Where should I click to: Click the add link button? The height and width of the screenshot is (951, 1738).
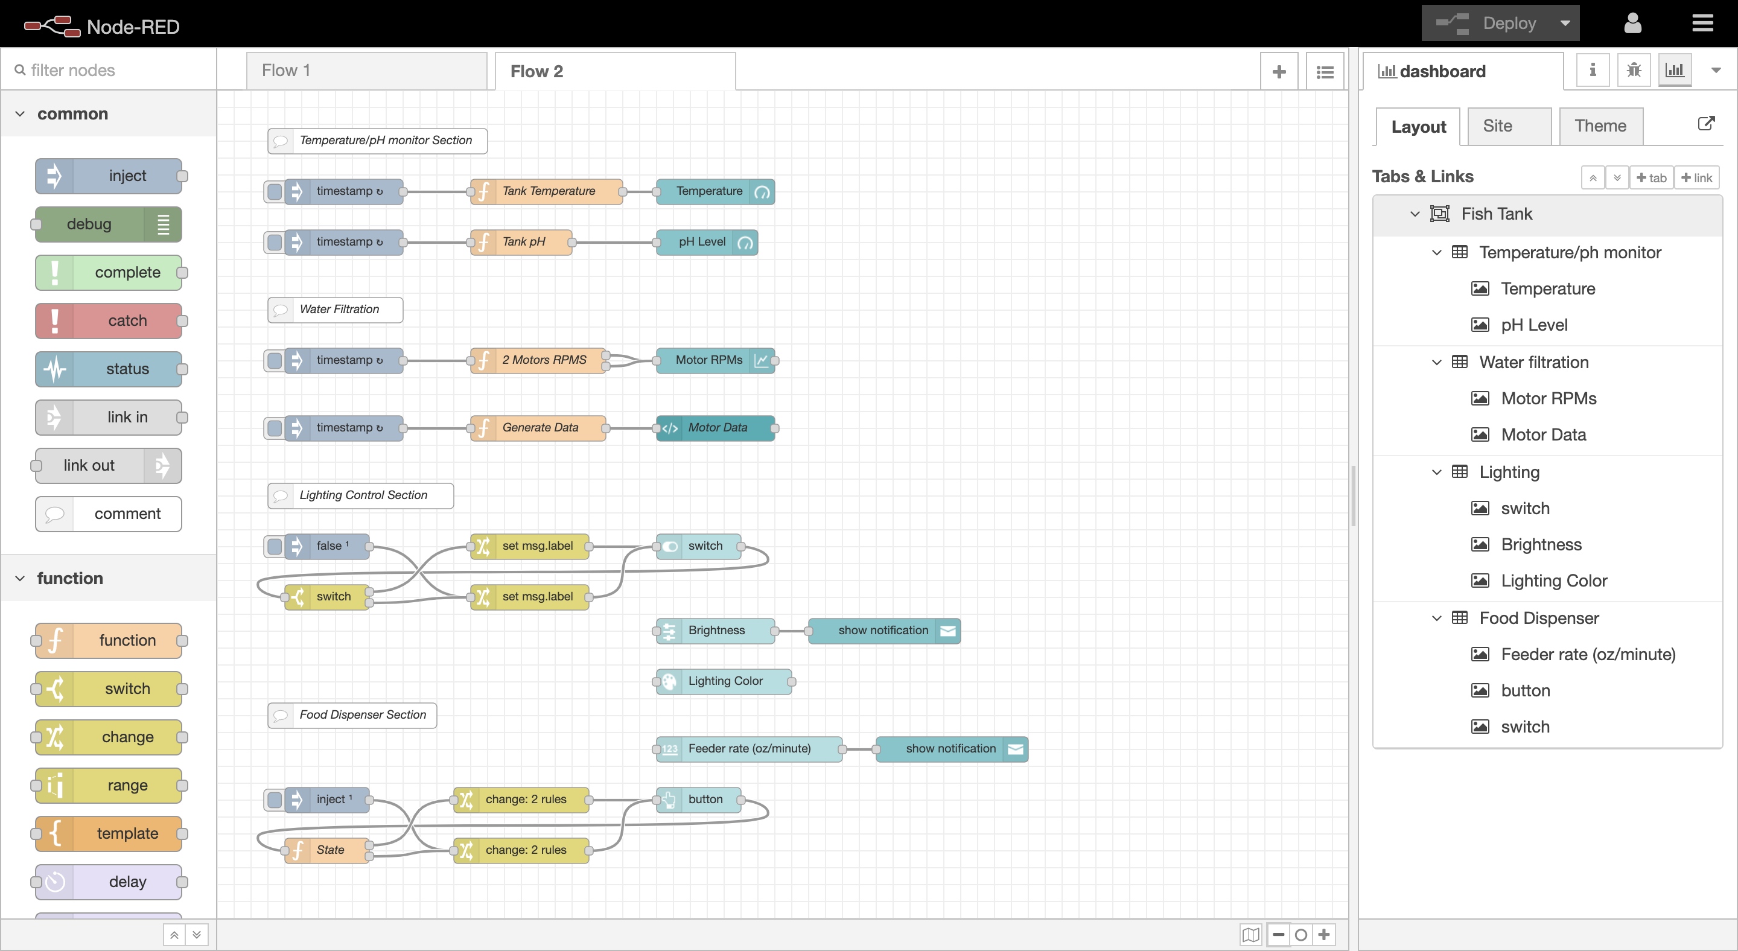(x=1696, y=177)
